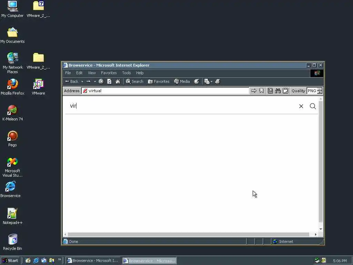Select the My Computer desktop icon
Image resolution: width=353 pixels, height=265 pixels.
[12, 9]
